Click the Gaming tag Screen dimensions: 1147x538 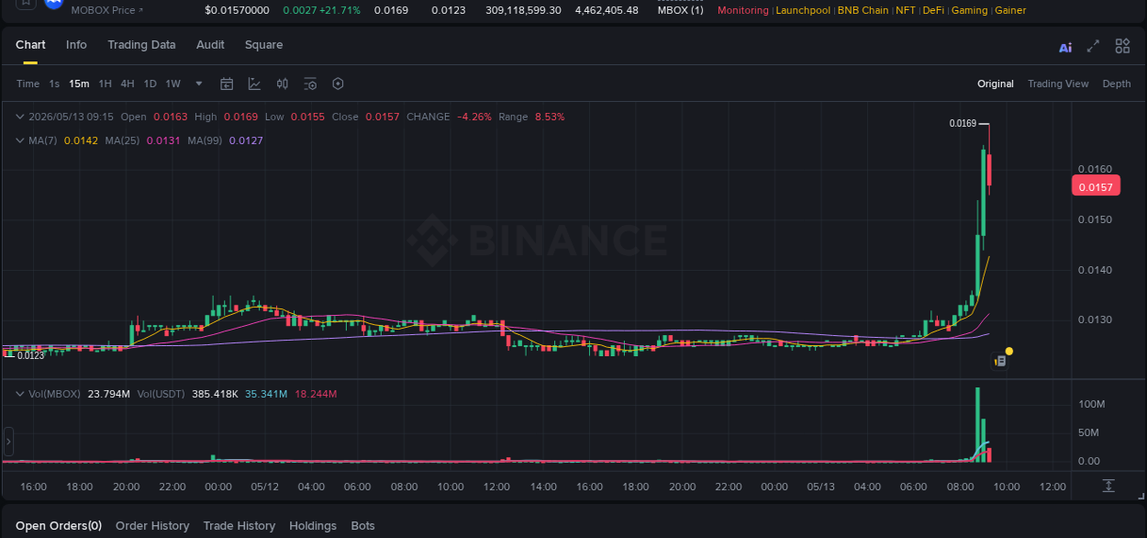(970, 10)
